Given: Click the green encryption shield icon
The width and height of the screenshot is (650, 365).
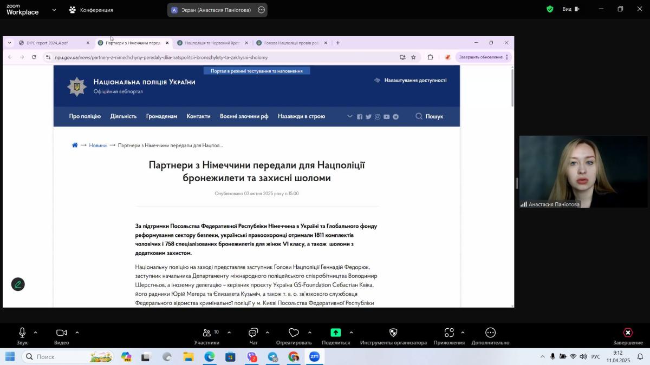Looking at the screenshot, I should 550,9.
